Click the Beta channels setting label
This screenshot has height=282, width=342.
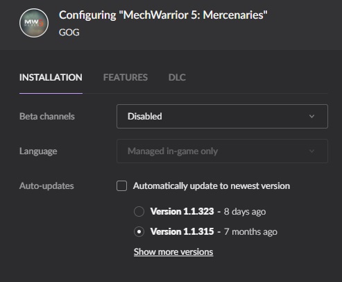47,116
